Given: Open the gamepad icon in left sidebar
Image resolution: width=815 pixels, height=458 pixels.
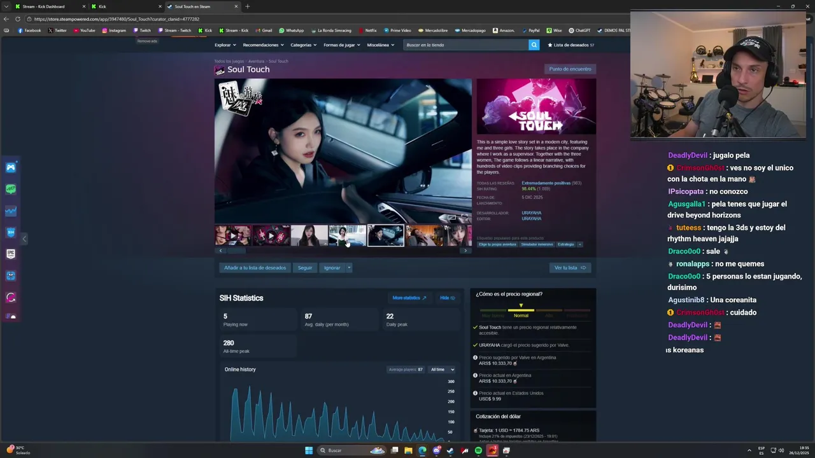Looking at the screenshot, I should click(11, 167).
